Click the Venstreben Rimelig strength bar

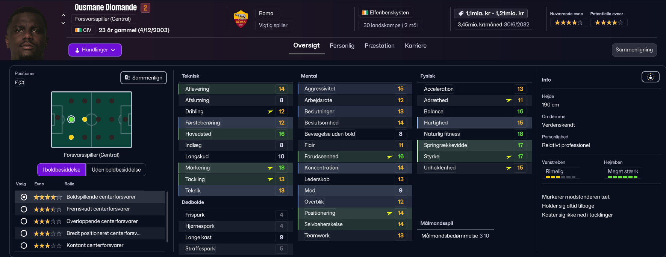click(x=560, y=177)
